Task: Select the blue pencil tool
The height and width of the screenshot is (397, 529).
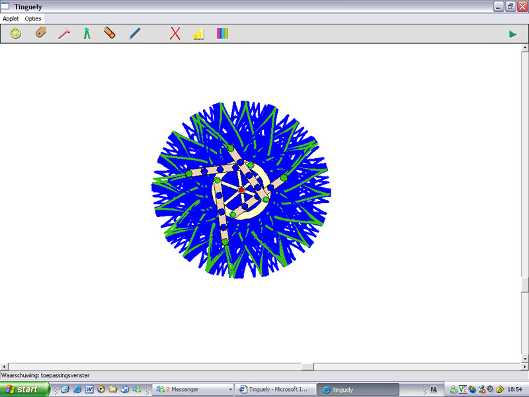Action: 134,33
